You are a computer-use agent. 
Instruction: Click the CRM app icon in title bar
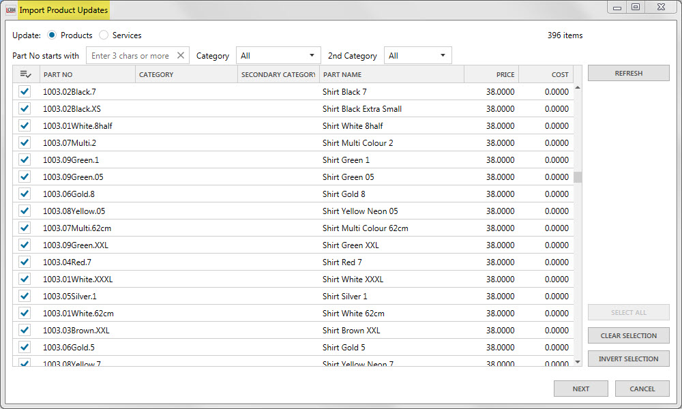10,10
